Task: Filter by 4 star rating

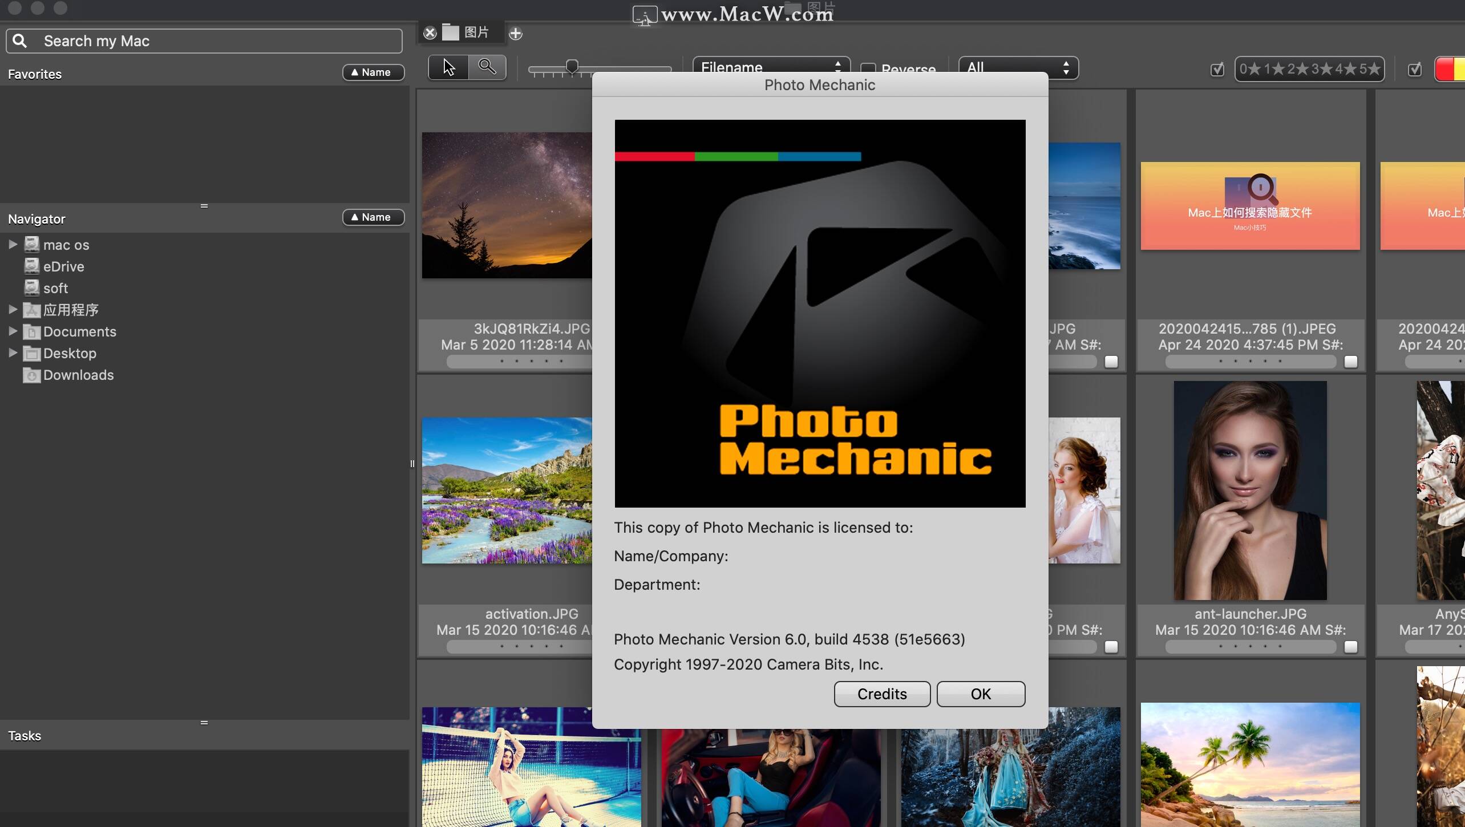Action: 1346,69
